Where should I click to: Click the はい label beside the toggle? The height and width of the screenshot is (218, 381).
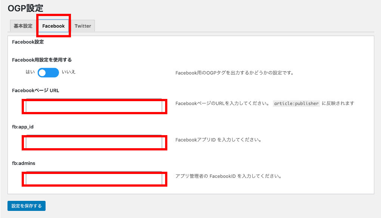(x=30, y=72)
